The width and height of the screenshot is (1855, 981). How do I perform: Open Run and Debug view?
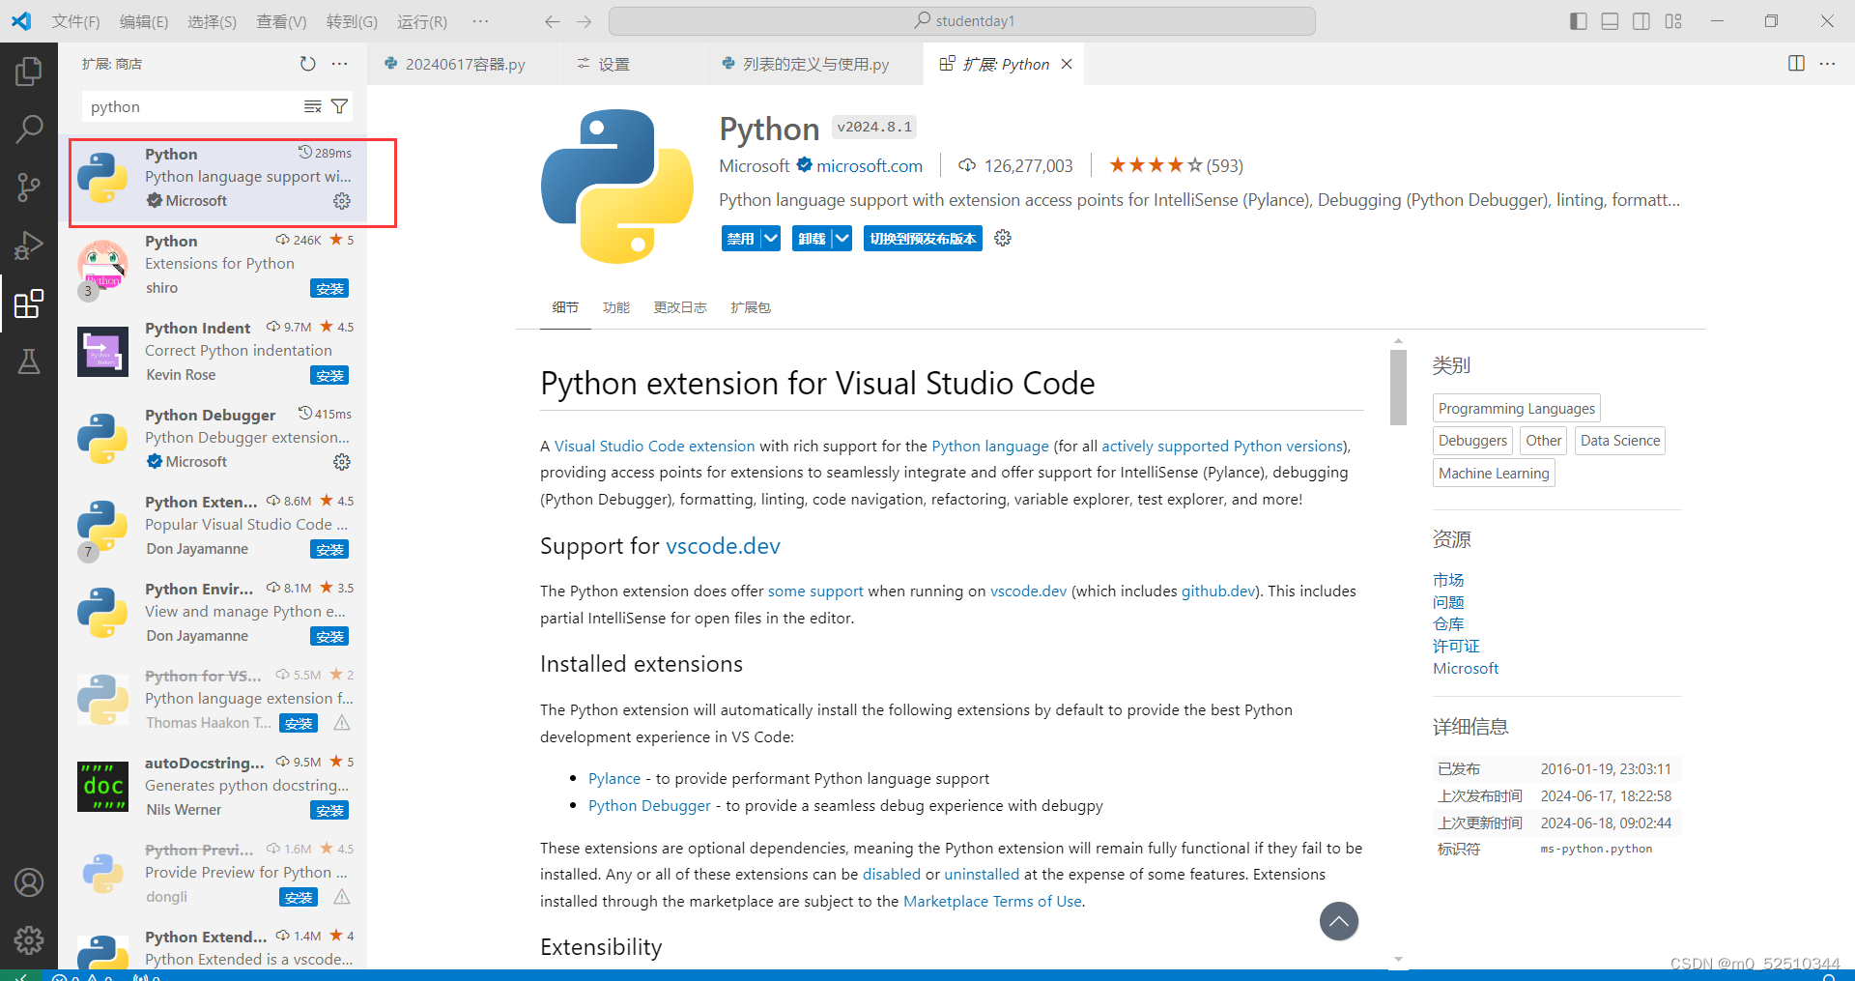tap(29, 245)
